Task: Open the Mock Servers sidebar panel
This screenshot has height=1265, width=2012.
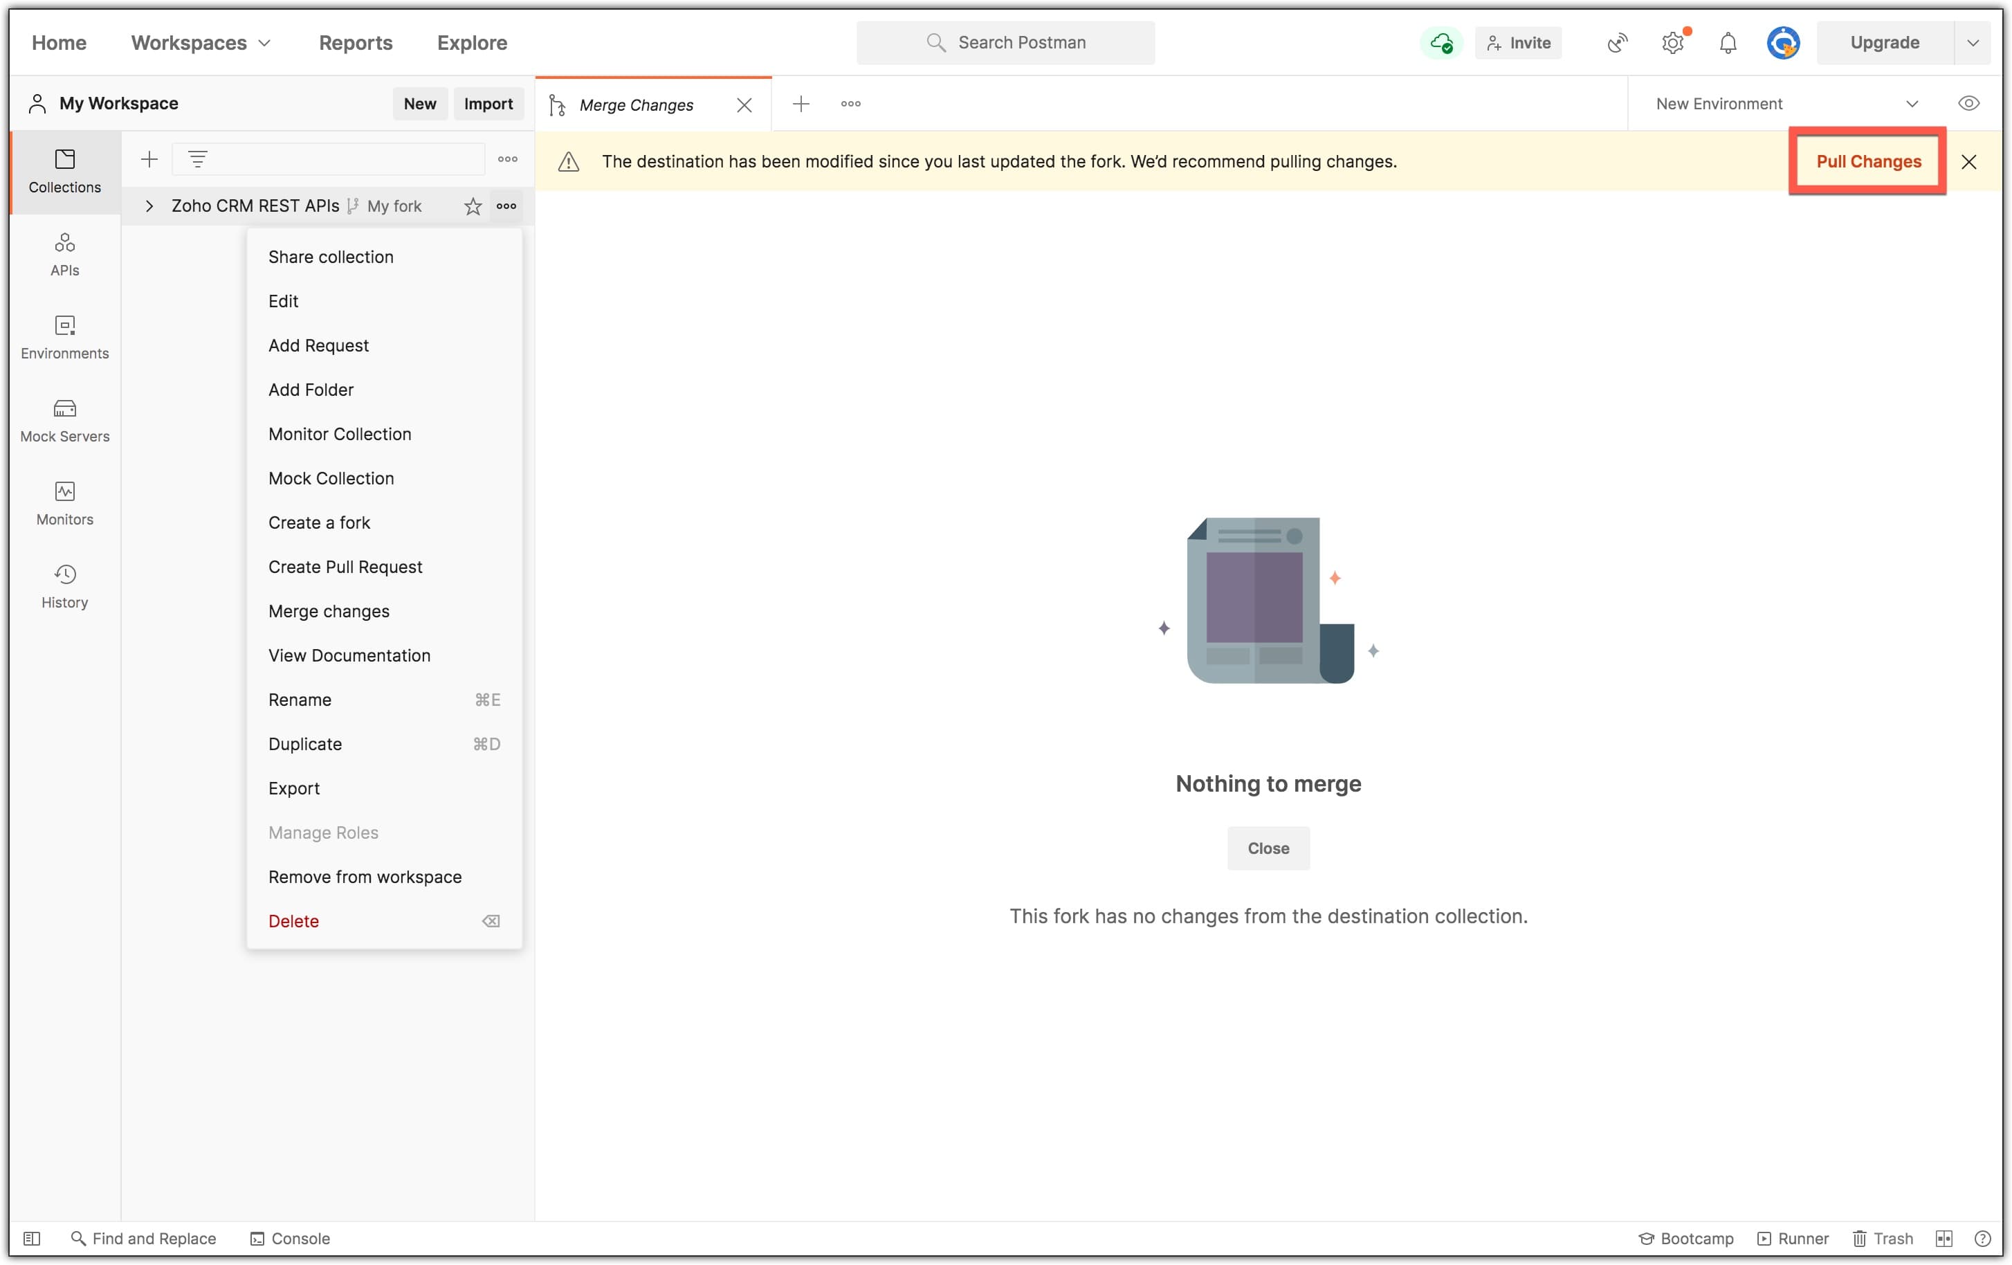Action: click(x=64, y=419)
